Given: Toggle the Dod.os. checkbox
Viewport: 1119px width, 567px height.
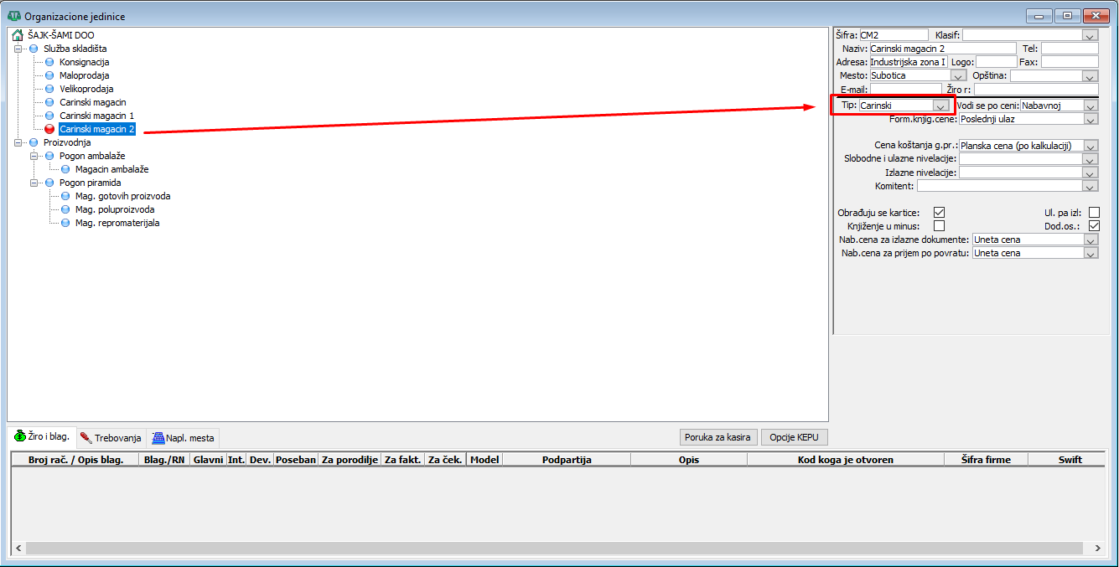Looking at the screenshot, I should tap(1094, 226).
